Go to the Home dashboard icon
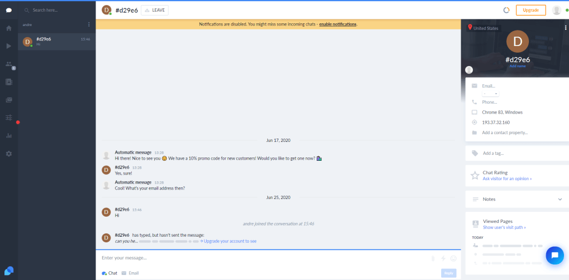Image resolution: width=569 pixels, height=280 pixels. (x=9, y=28)
